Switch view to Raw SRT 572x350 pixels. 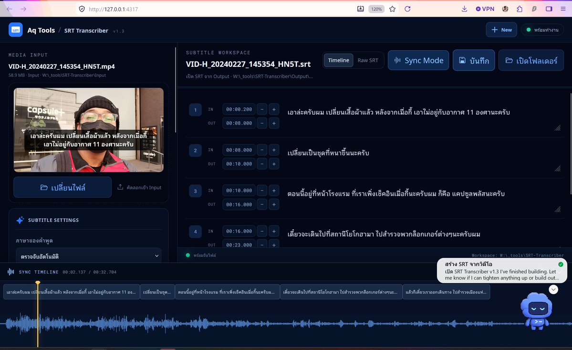[x=368, y=60]
